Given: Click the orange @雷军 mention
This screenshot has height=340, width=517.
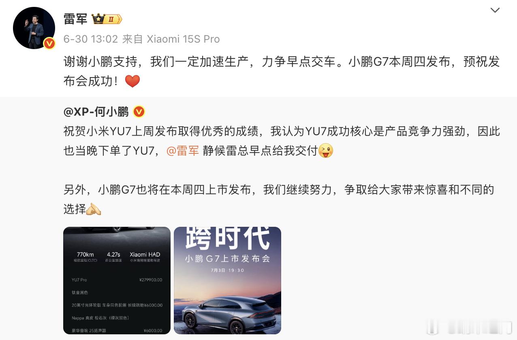Looking at the screenshot, I should (183, 151).
